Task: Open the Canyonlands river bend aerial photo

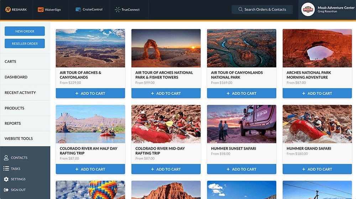Action: click(242, 48)
